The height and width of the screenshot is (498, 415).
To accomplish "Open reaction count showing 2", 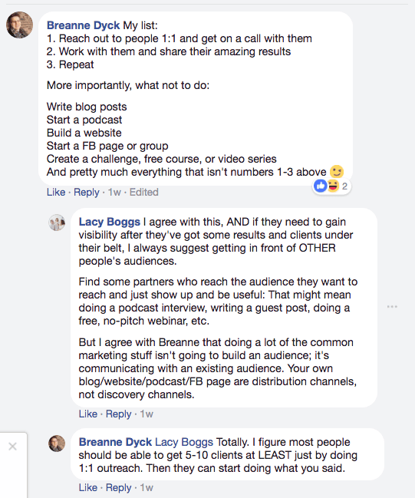I will click(x=344, y=186).
